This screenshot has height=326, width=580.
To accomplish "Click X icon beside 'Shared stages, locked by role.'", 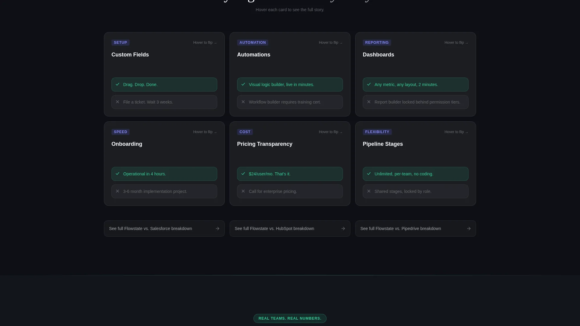I will click(x=369, y=191).
